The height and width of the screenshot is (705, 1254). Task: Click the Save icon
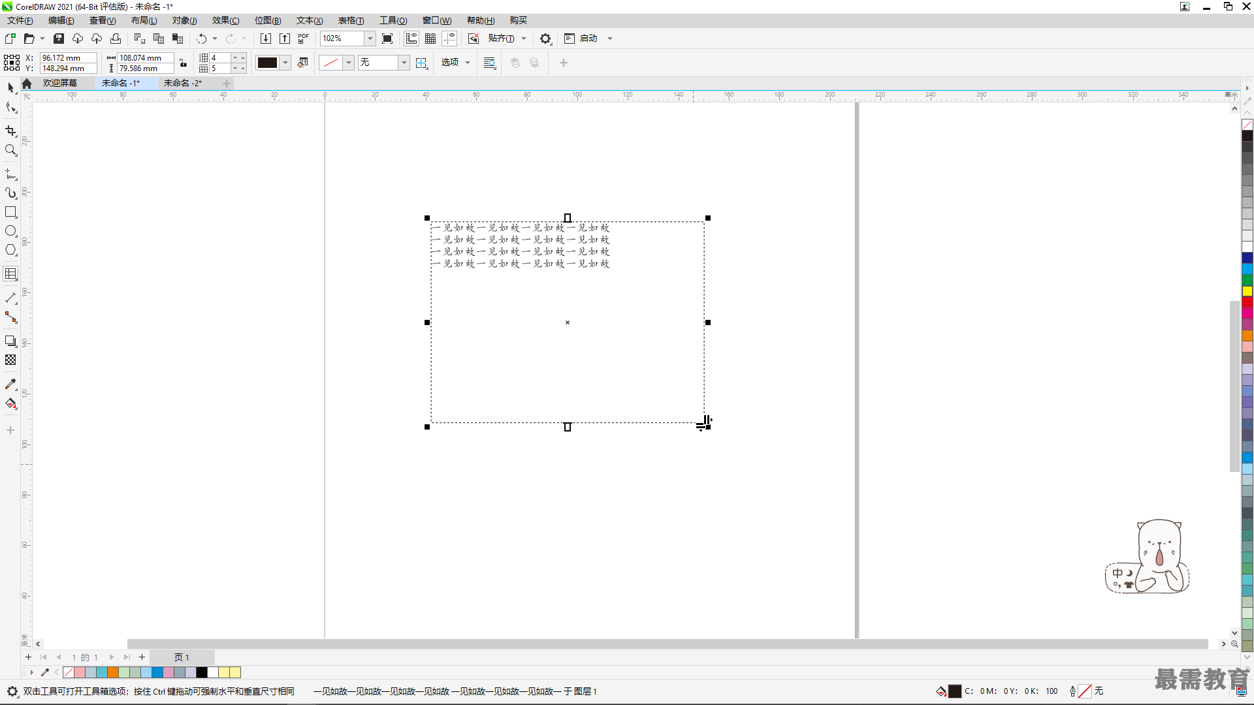tap(59, 39)
